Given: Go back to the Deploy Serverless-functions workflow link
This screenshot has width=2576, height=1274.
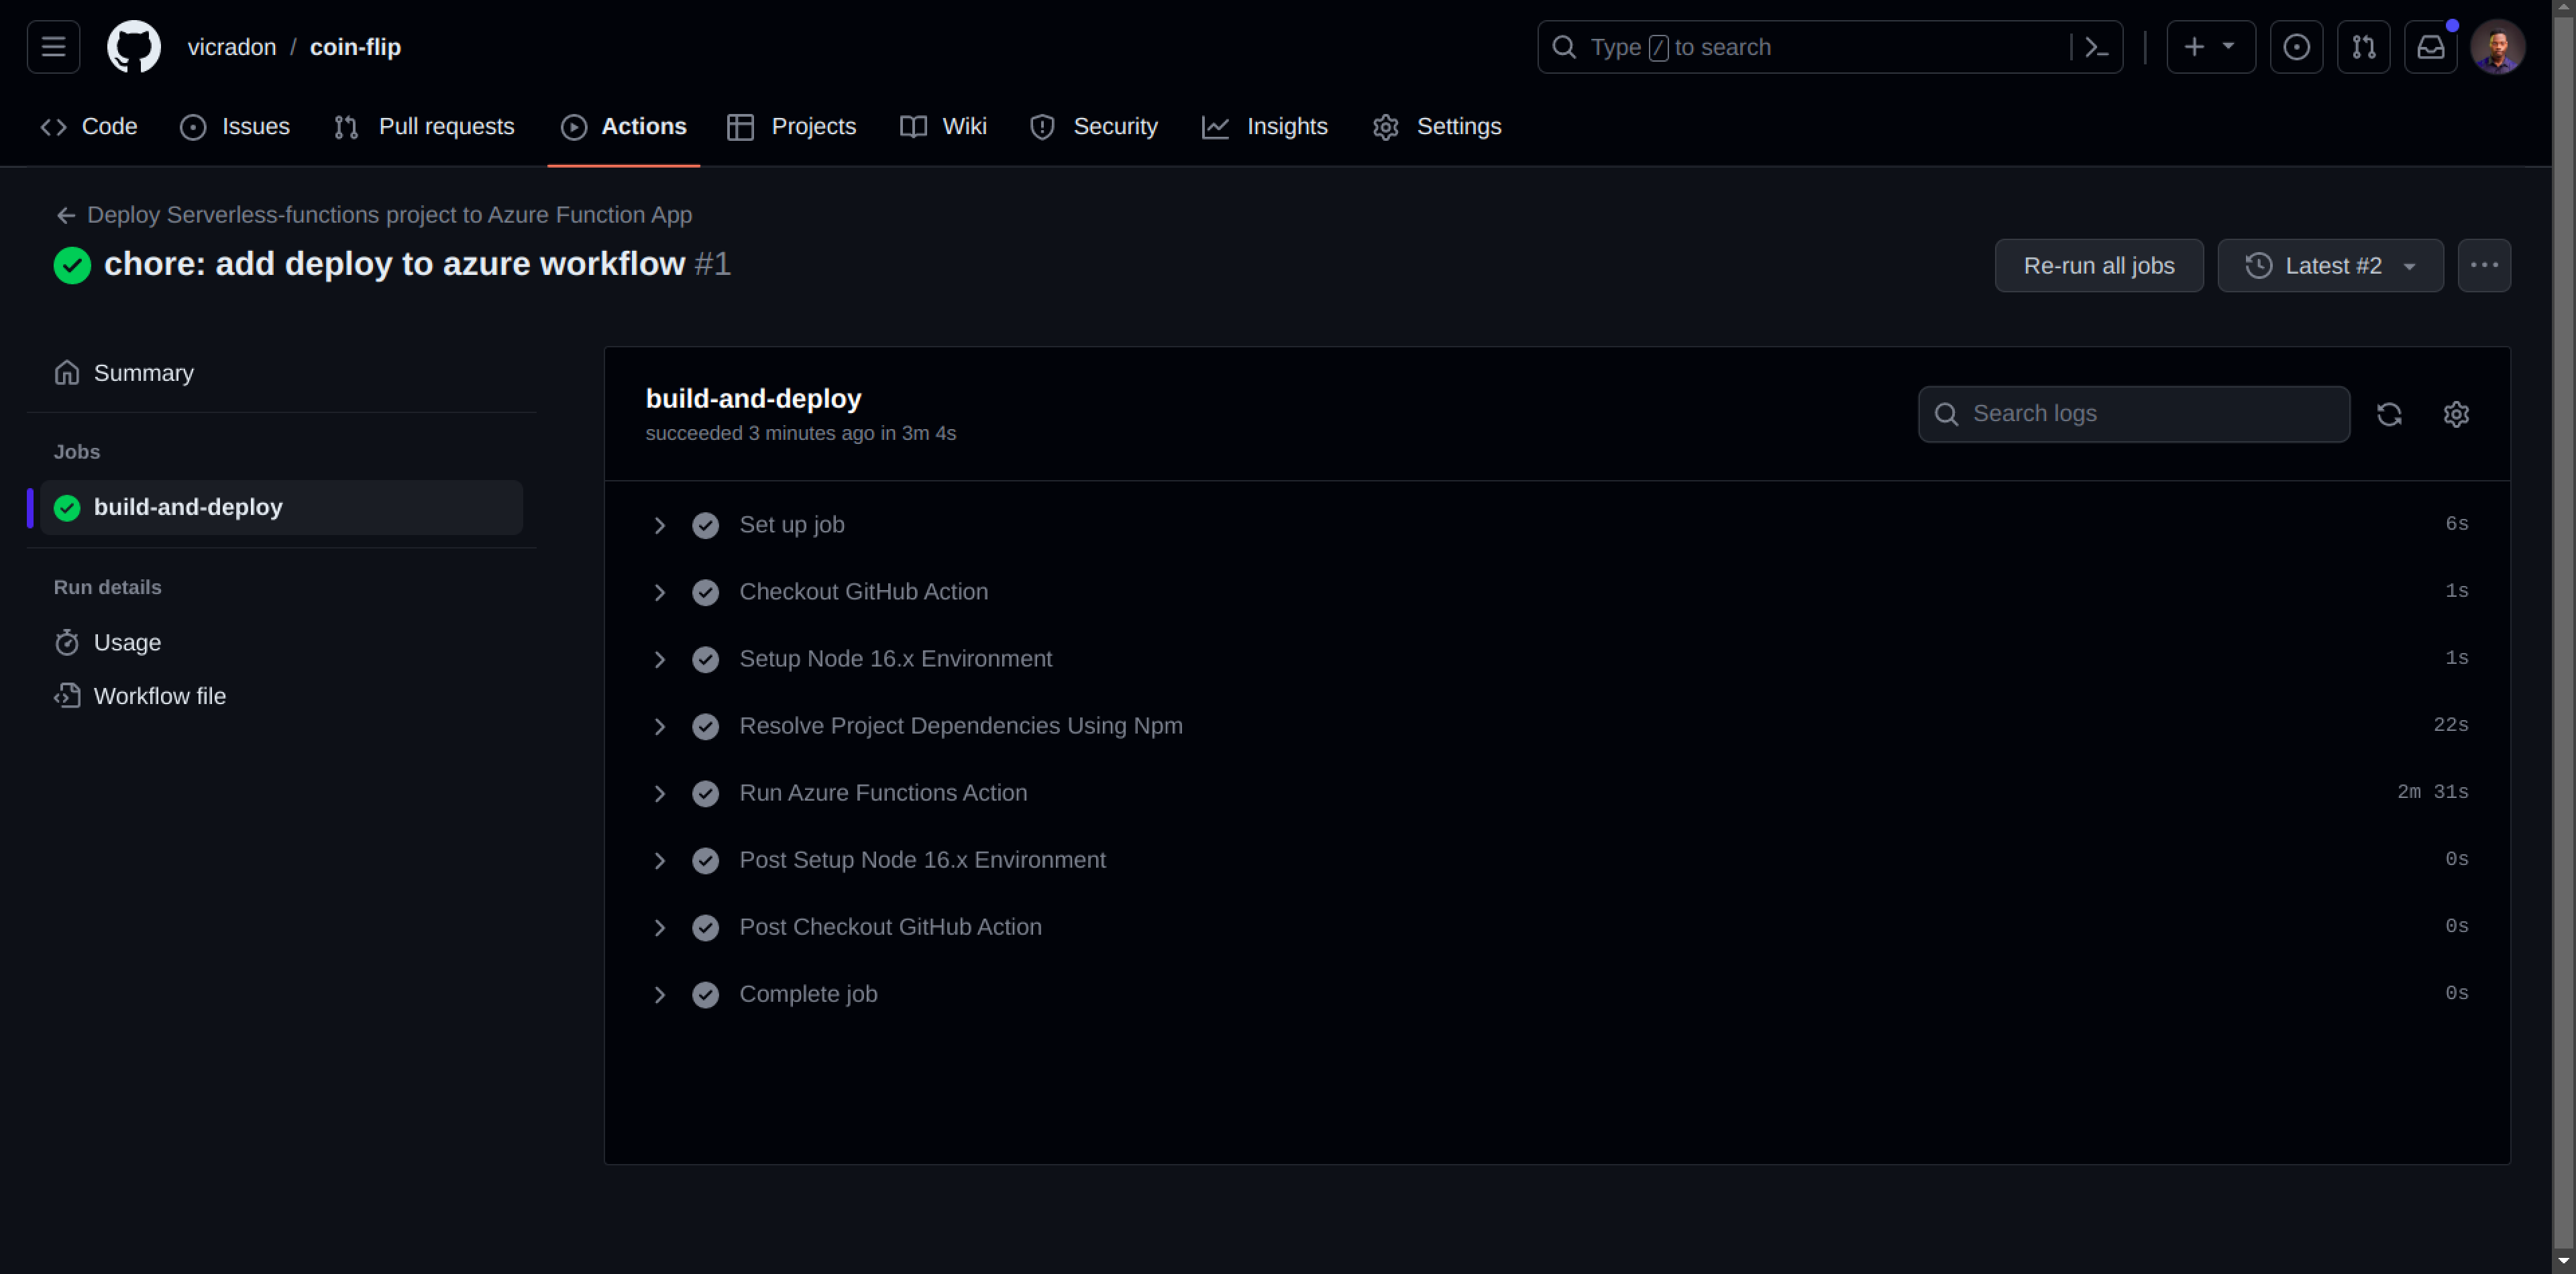Looking at the screenshot, I should pos(388,215).
